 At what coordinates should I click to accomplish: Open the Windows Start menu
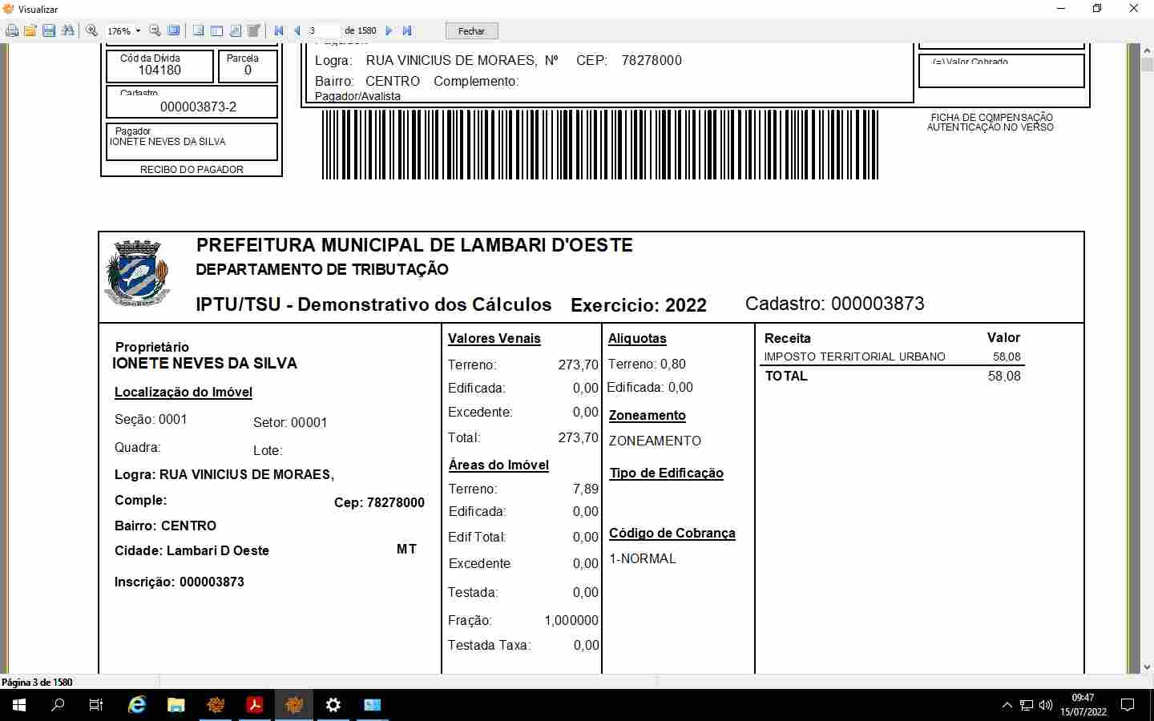19,705
